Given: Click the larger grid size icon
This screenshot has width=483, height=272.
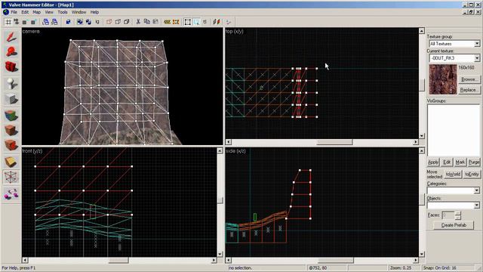Looking at the screenshot, I should point(33,22).
